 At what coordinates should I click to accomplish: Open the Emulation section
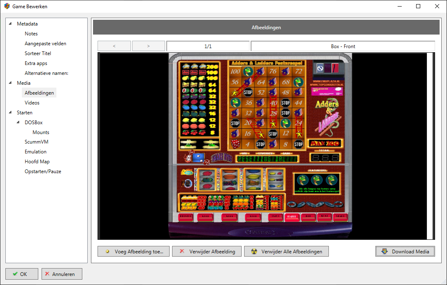tap(36, 152)
